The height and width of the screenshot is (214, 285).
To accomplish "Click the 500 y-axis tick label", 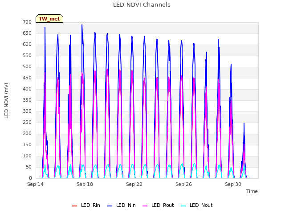I will 27,66.
